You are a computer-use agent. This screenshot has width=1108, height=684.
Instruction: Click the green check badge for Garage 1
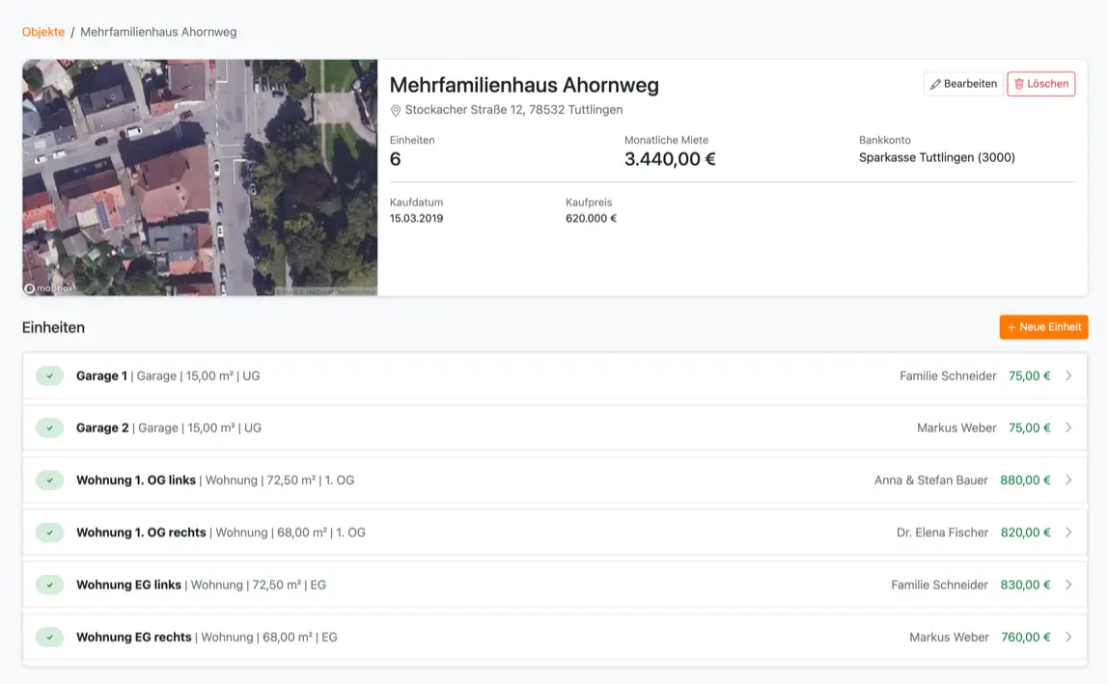(49, 375)
